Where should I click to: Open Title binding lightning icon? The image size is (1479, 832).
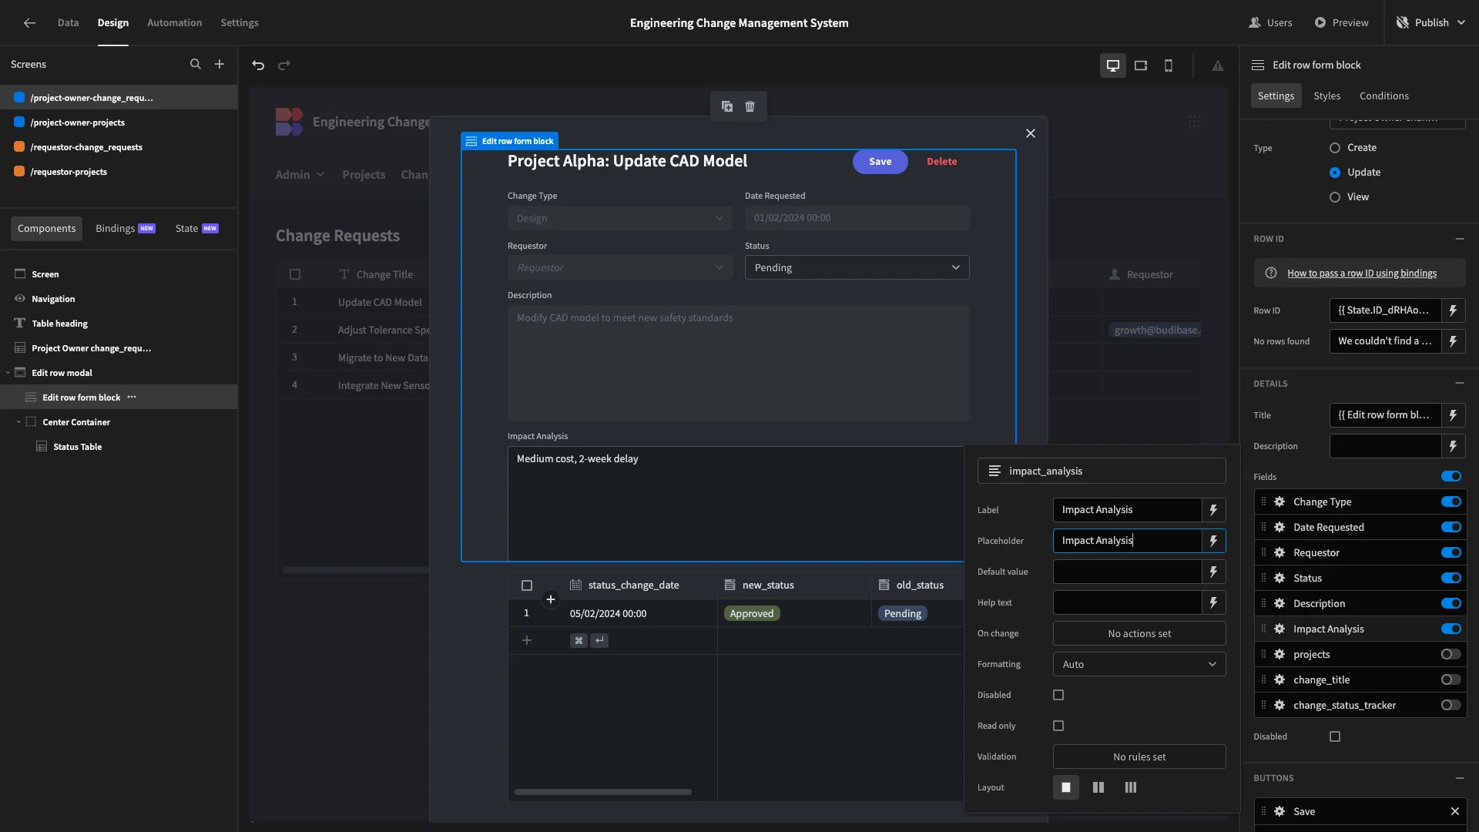coord(1453,415)
